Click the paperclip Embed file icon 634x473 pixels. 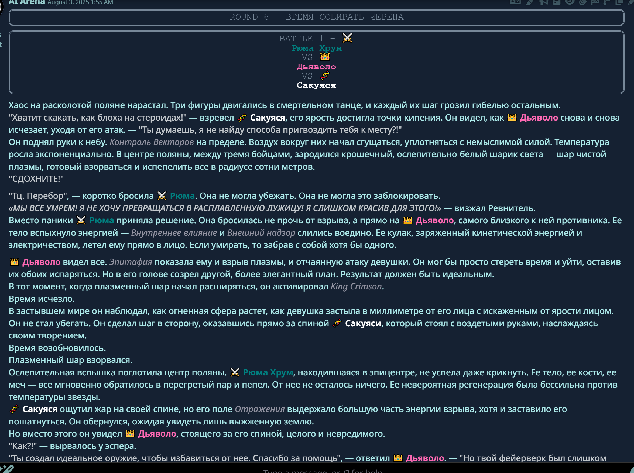click(x=582, y=2)
